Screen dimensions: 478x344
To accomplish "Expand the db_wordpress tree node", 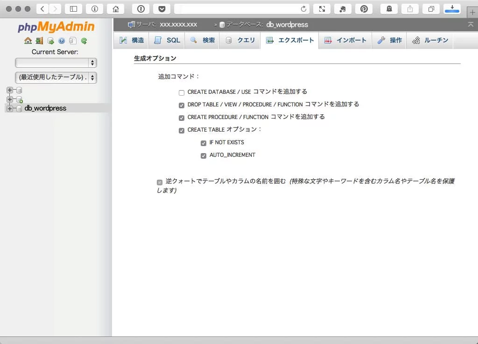I will [x=10, y=108].
